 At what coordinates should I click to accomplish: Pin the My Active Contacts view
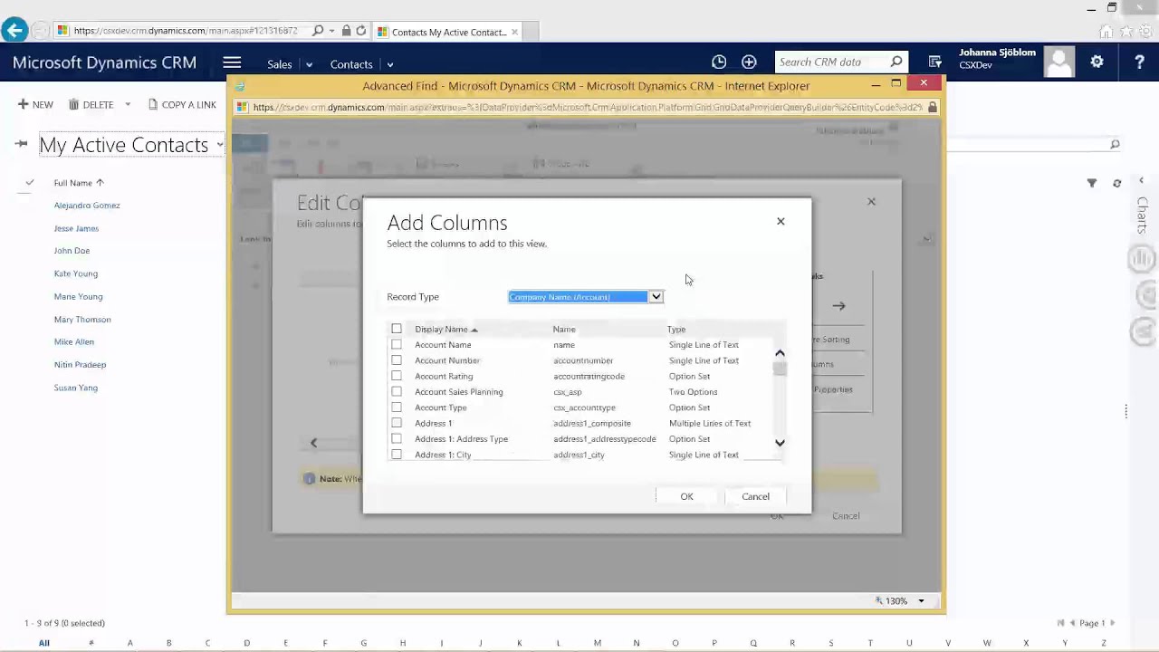point(21,144)
